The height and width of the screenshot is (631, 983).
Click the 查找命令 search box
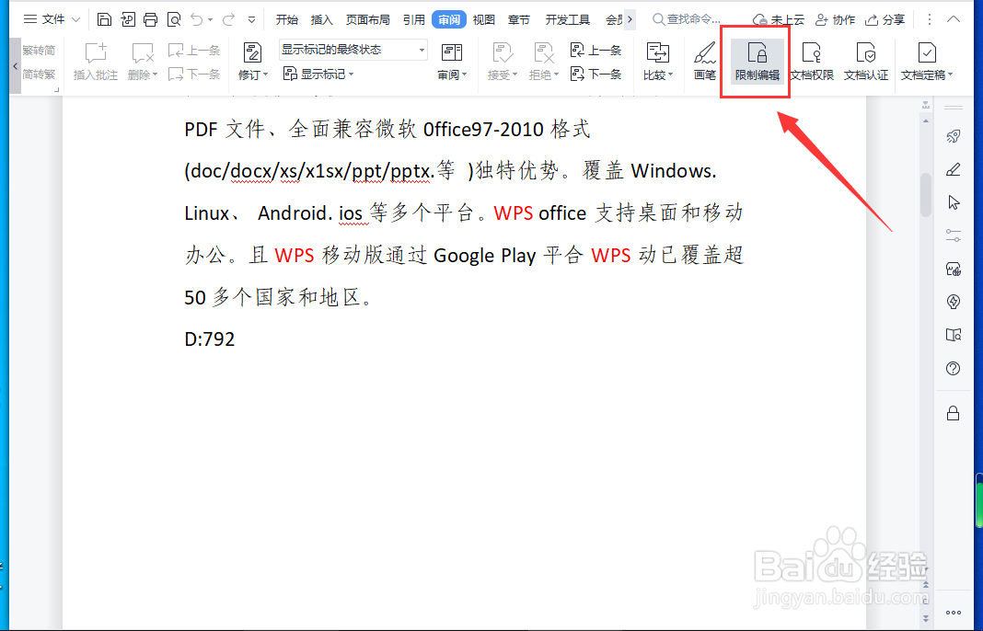[687, 19]
